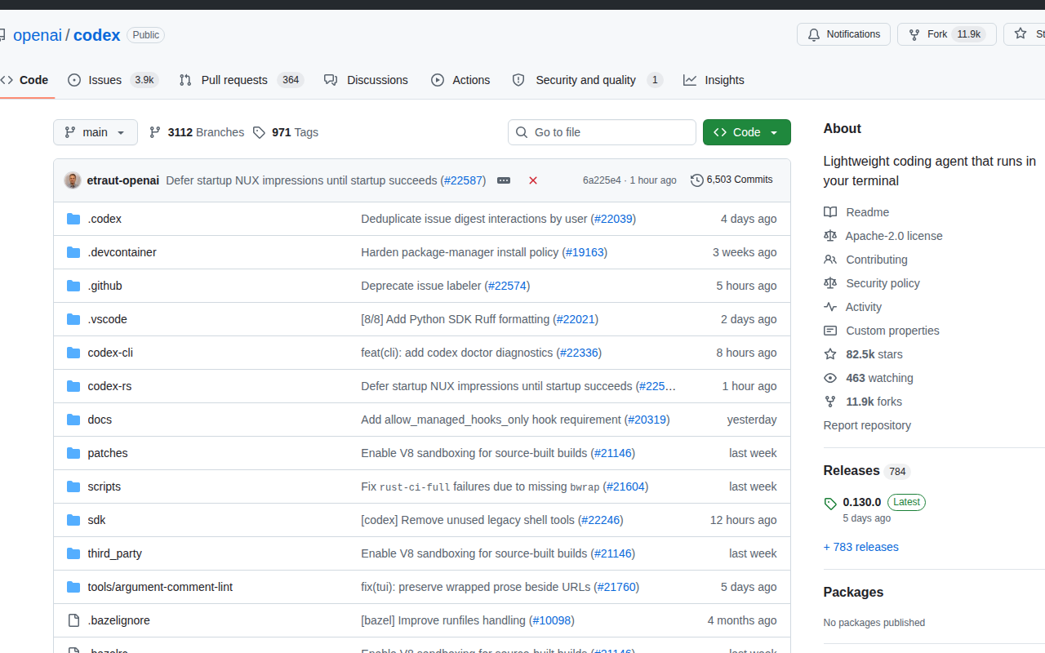Open the docs folder
Image resolution: width=1045 pixels, height=653 pixels.
(100, 420)
